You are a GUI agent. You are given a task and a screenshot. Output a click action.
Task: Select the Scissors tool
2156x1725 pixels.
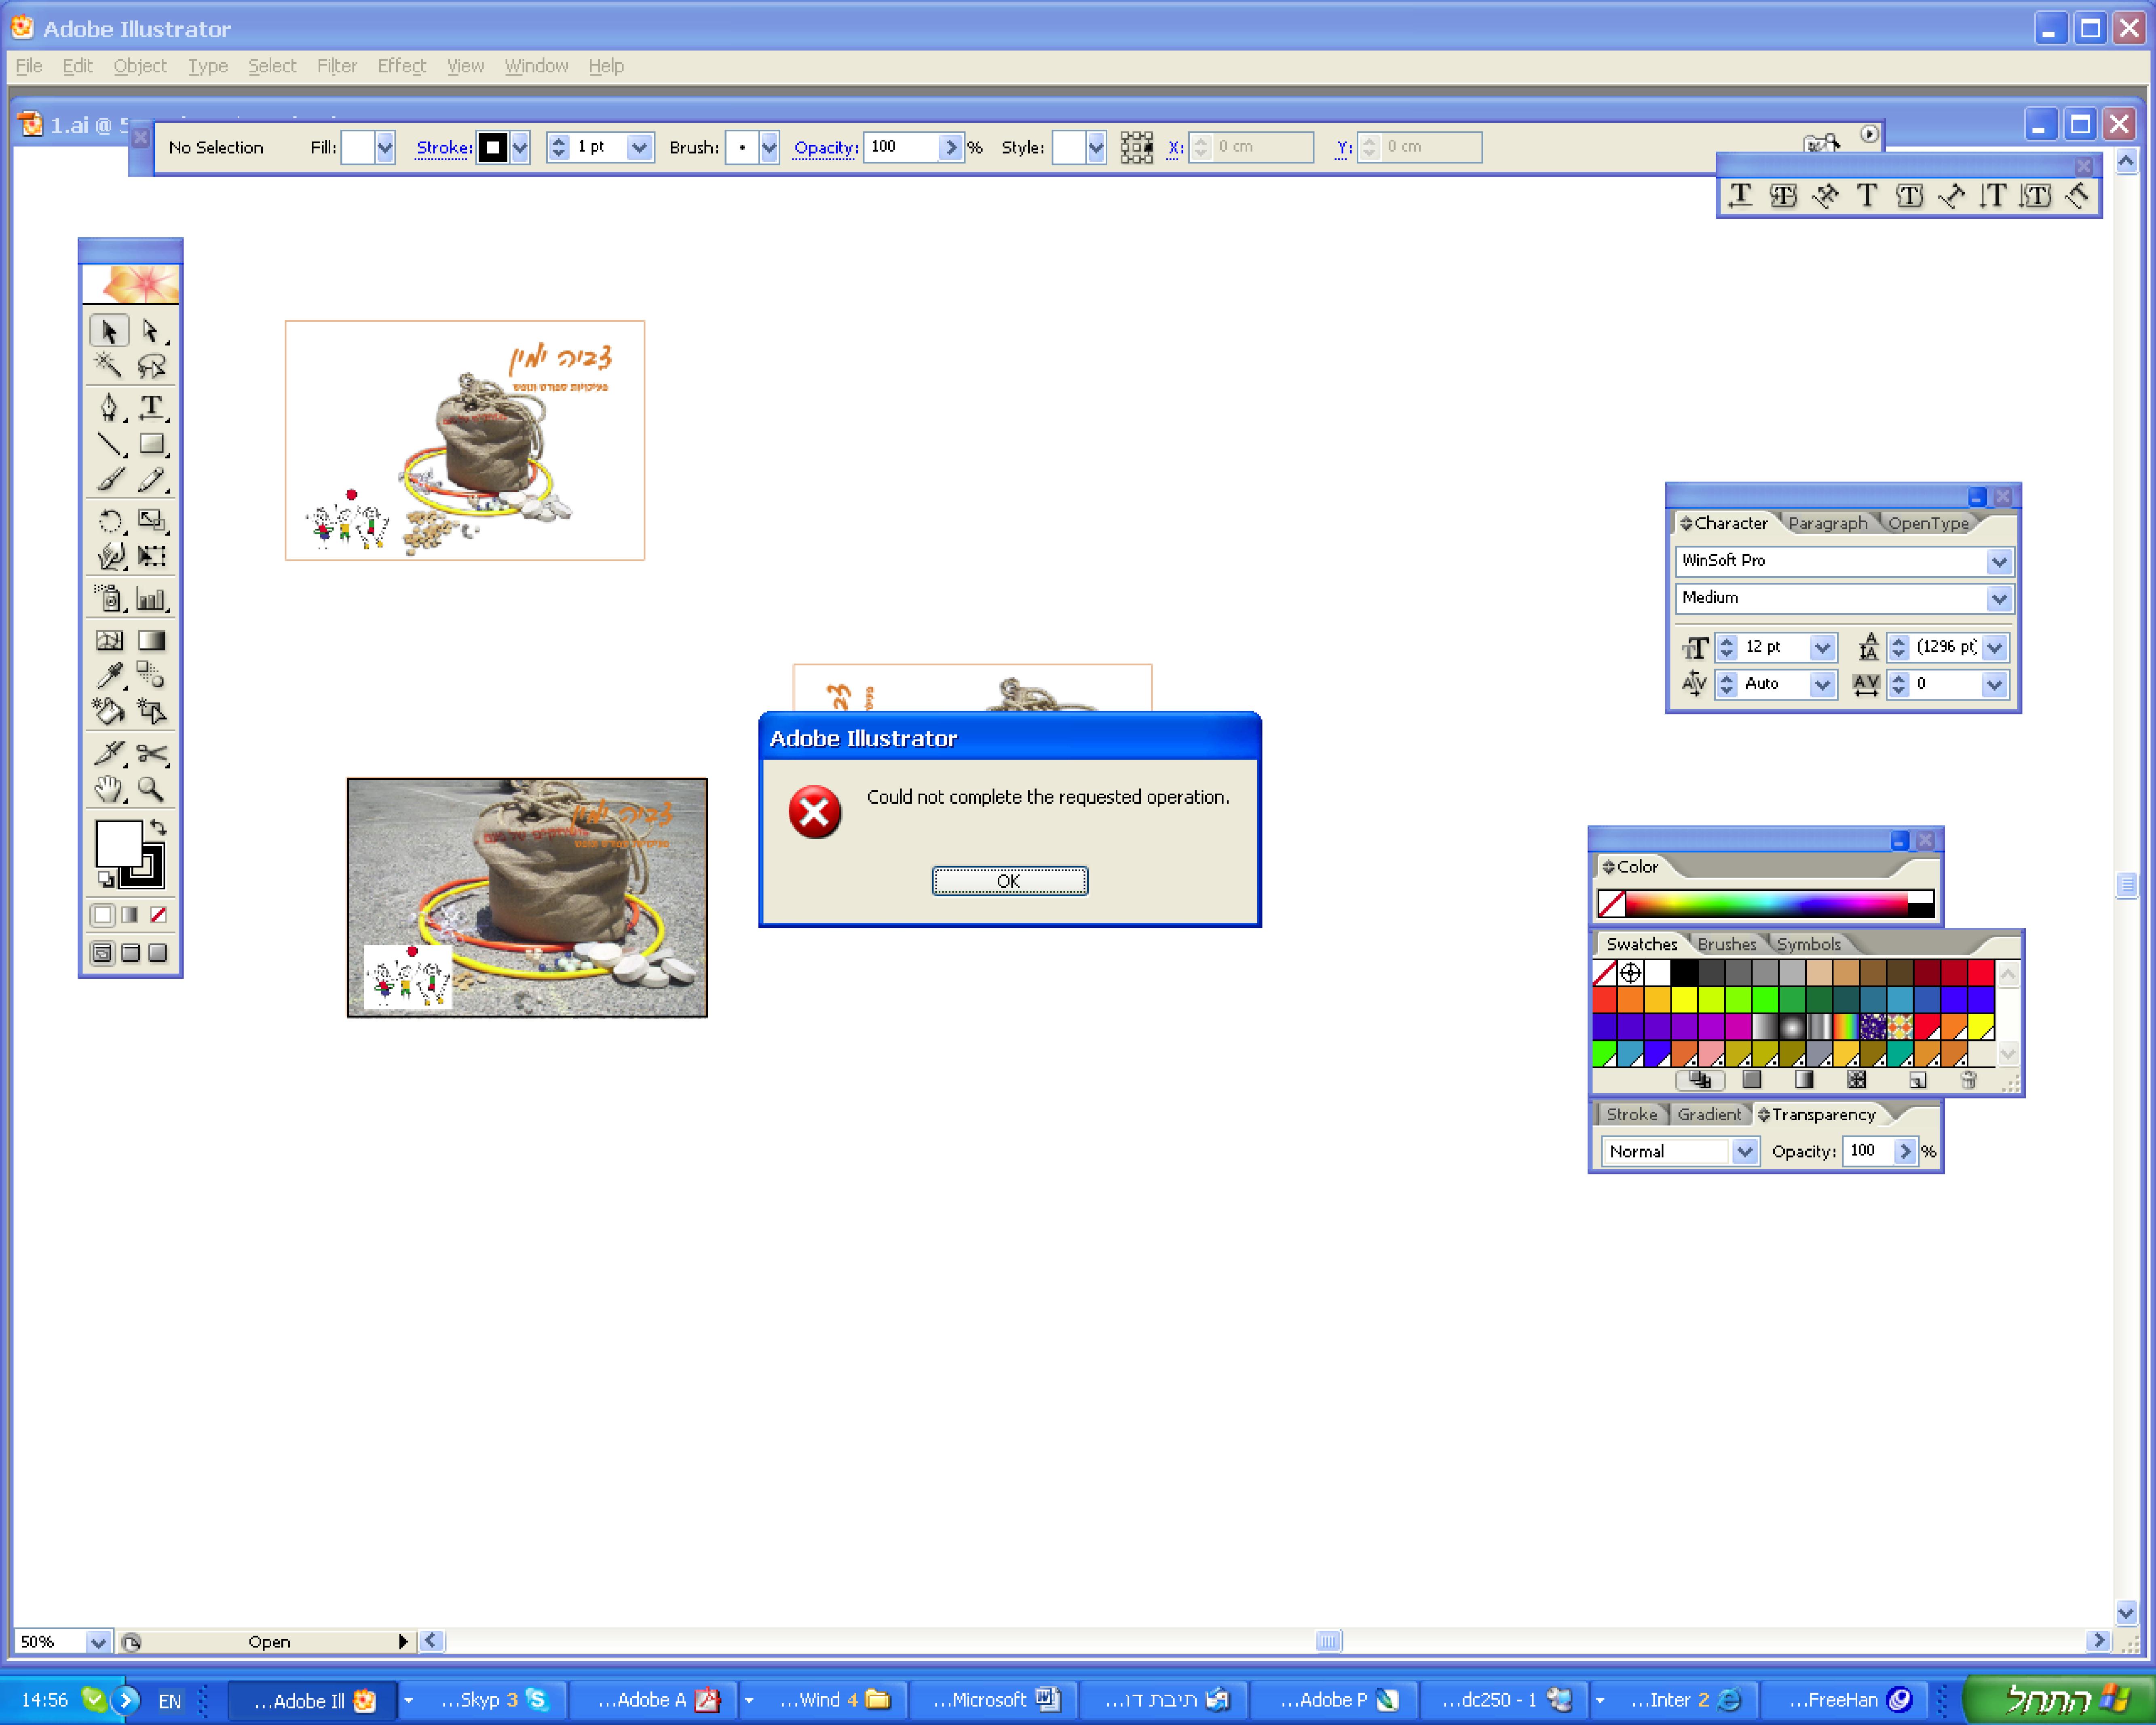[x=151, y=753]
